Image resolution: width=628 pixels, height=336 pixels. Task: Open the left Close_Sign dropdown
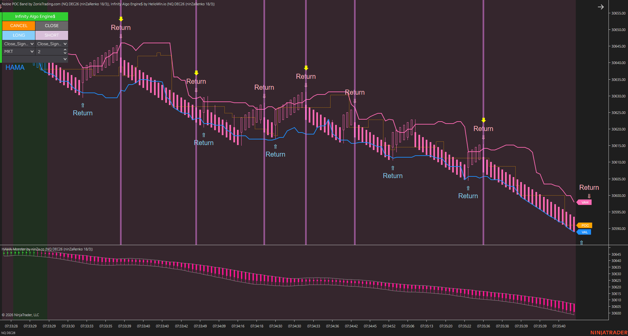19,44
